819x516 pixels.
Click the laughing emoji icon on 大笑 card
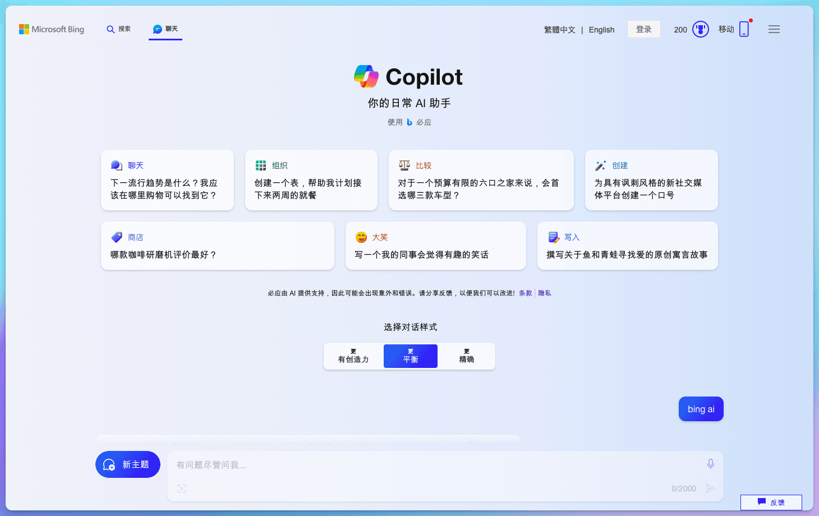click(x=361, y=237)
